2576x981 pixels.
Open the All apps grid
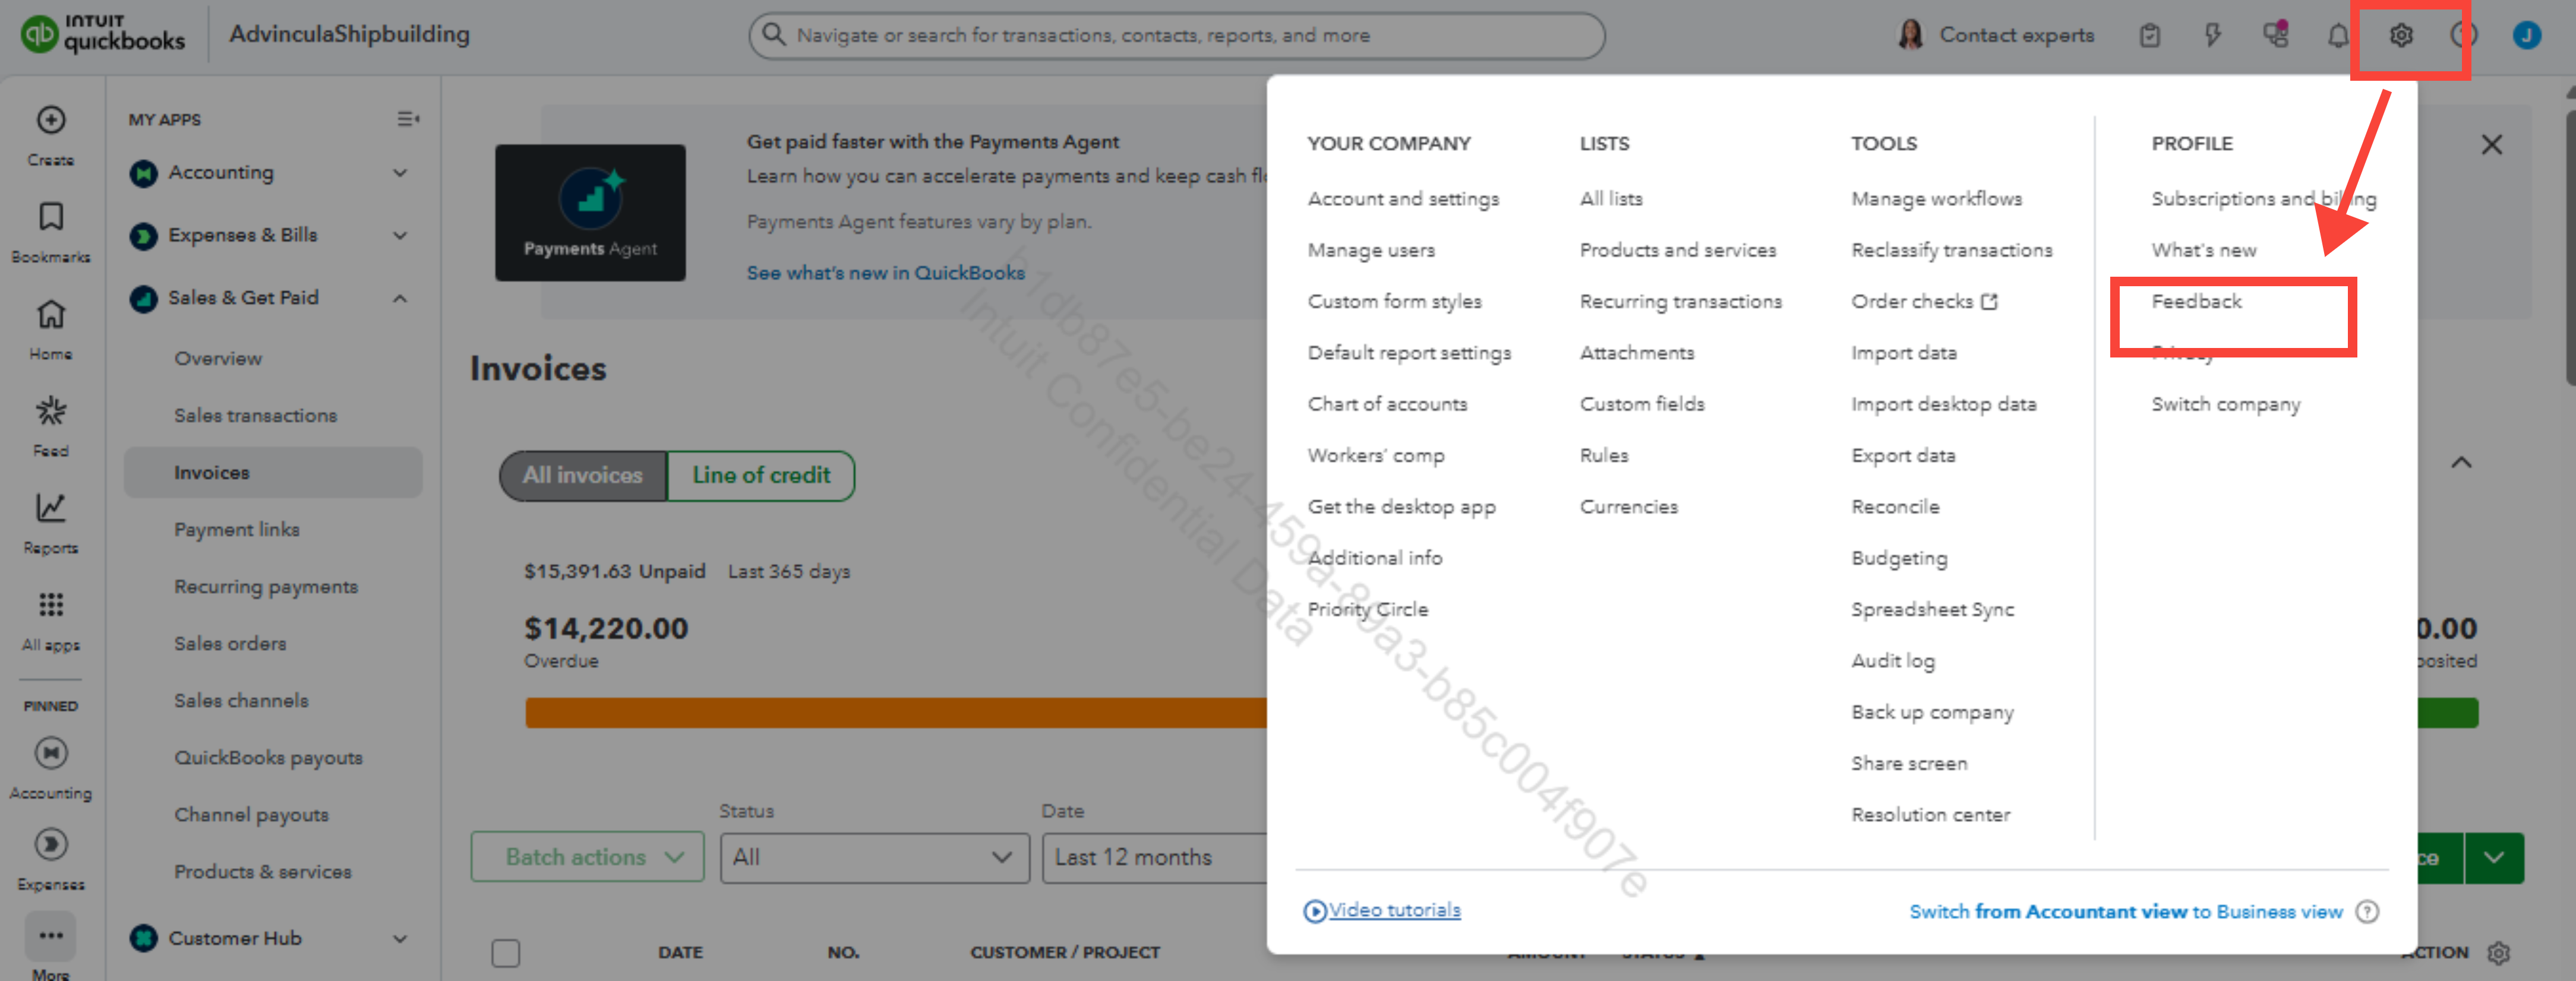pyautogui.click(x=51, y=605)
